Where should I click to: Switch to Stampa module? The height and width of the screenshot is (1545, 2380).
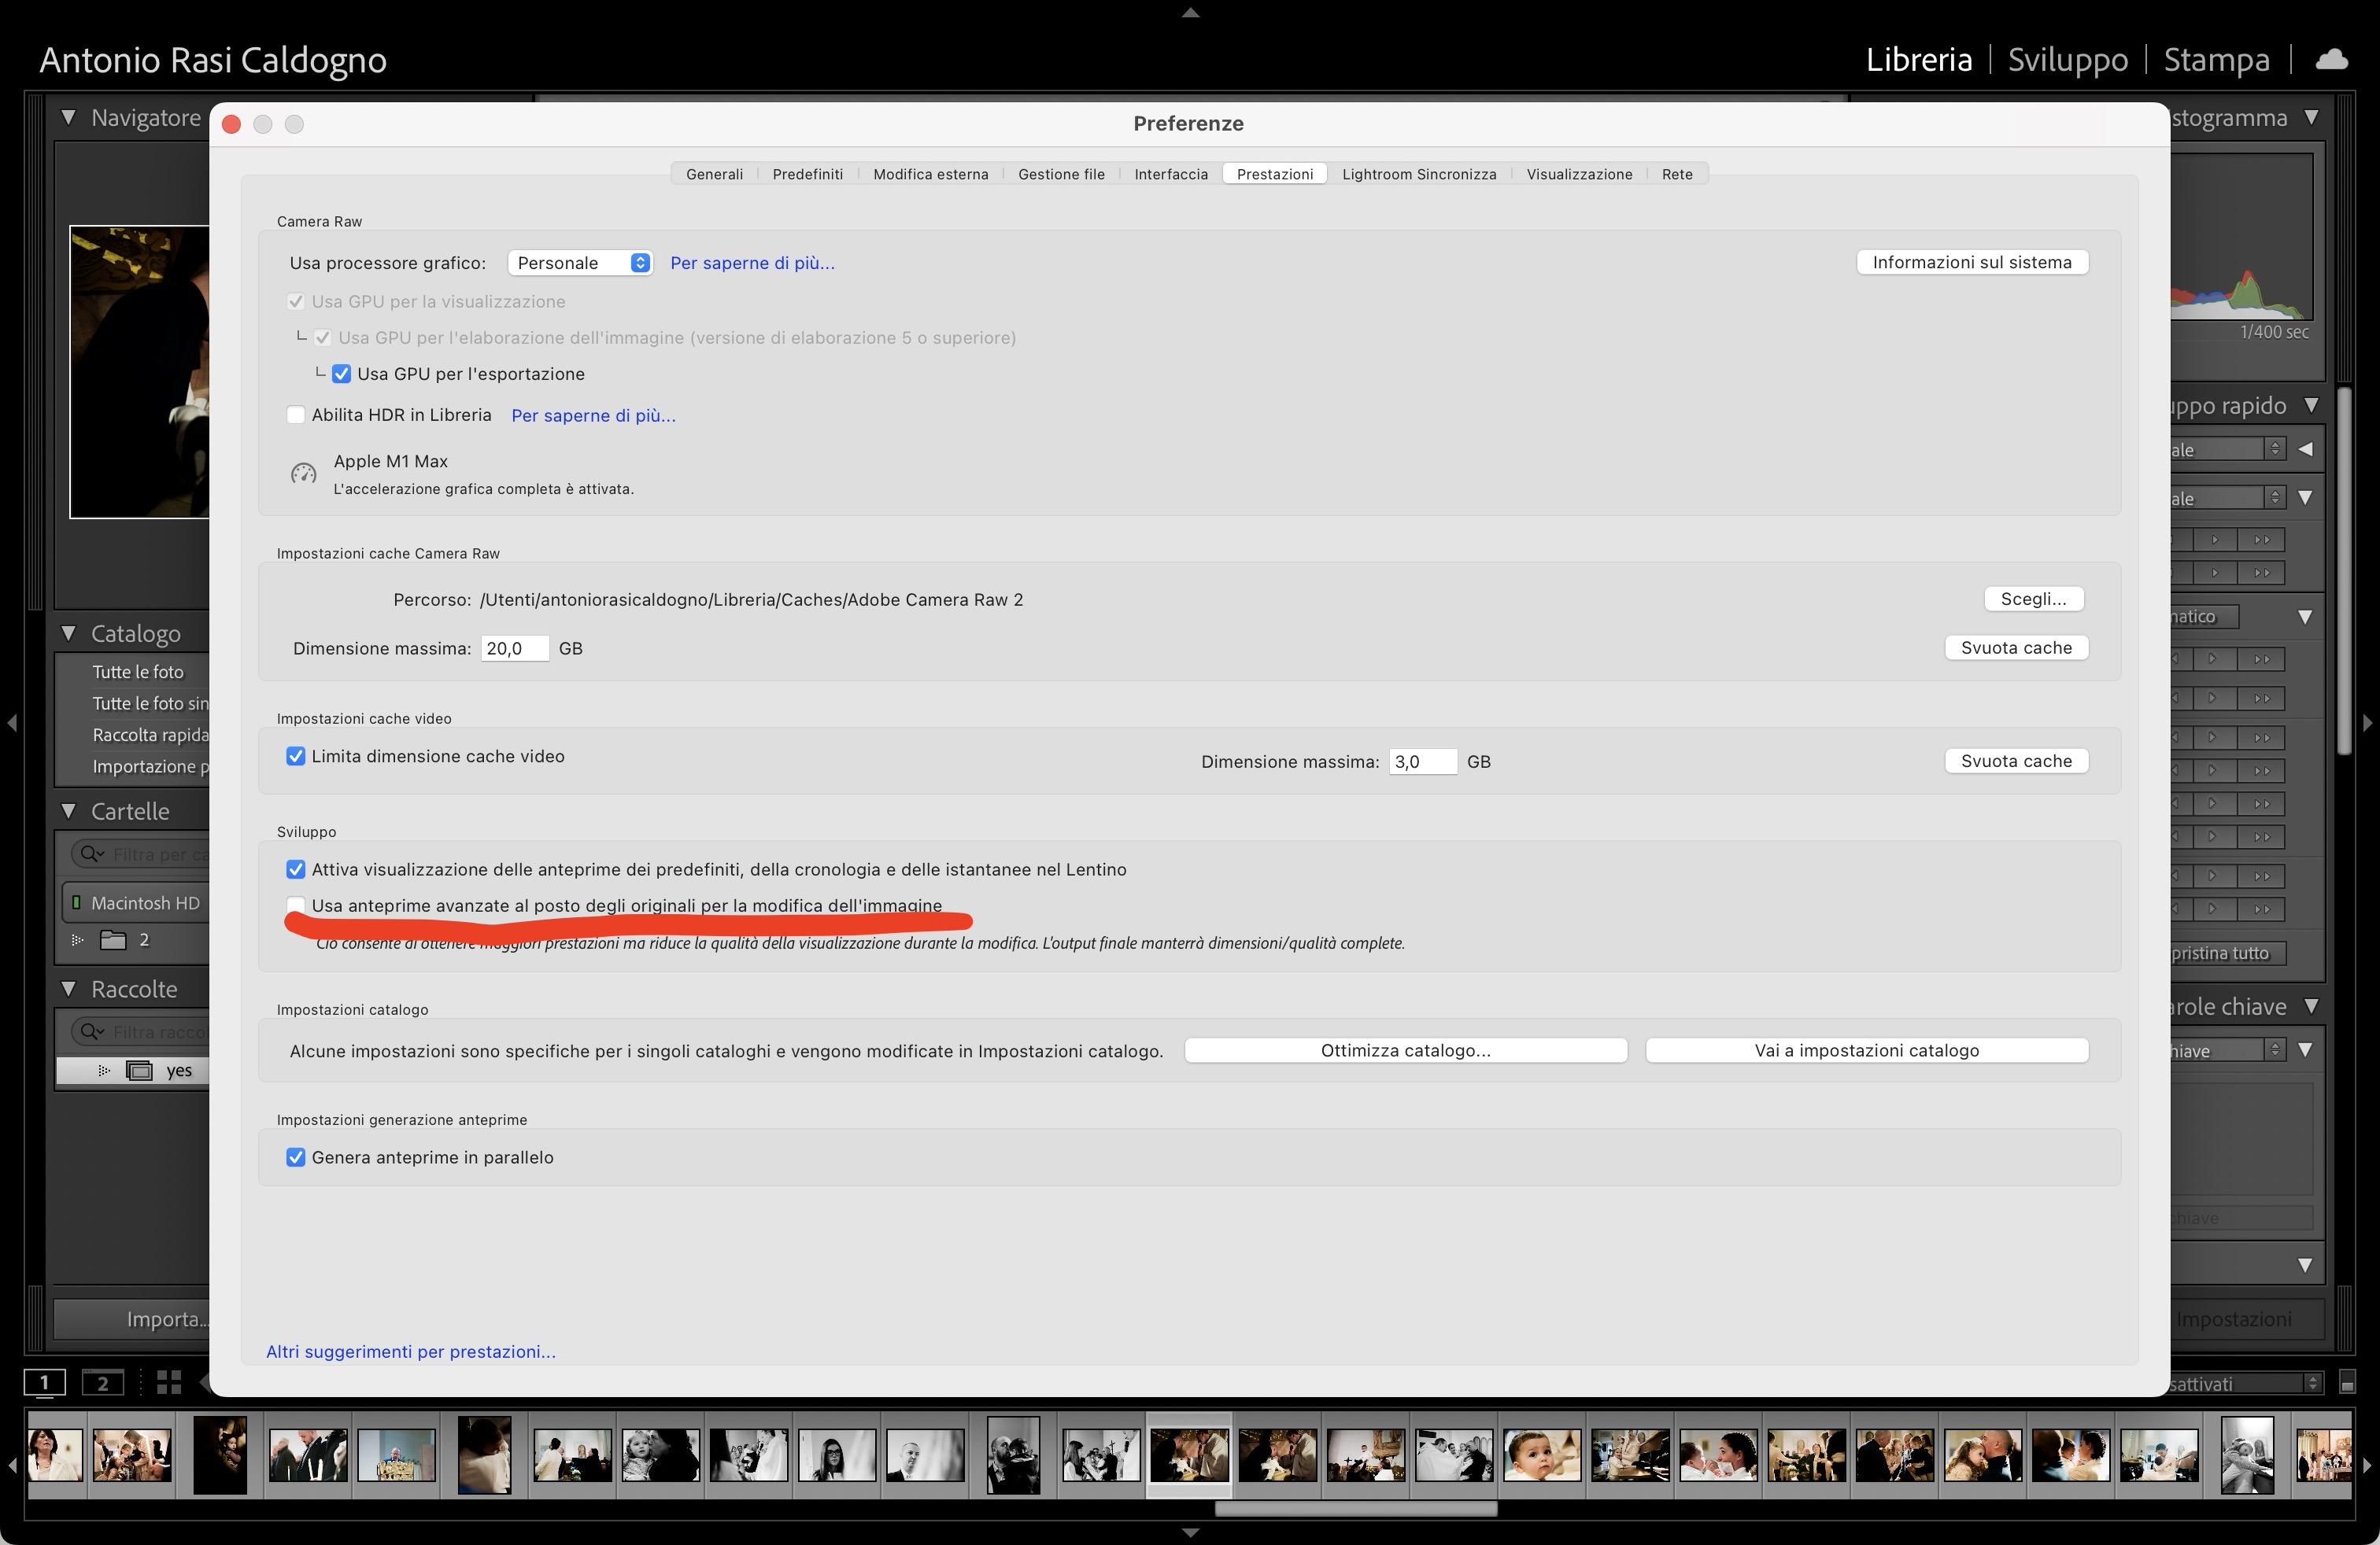(2216, 60)
